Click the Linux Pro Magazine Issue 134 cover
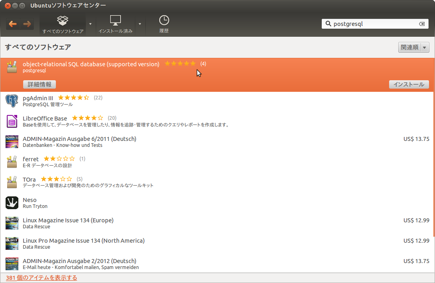This screenshot has width=435, height=283. click(12, 243)
